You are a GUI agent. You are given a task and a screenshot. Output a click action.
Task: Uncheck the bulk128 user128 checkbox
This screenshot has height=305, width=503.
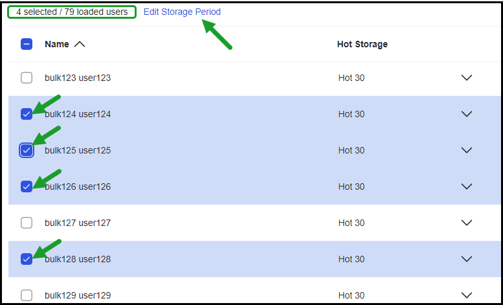tap(27, 259)
